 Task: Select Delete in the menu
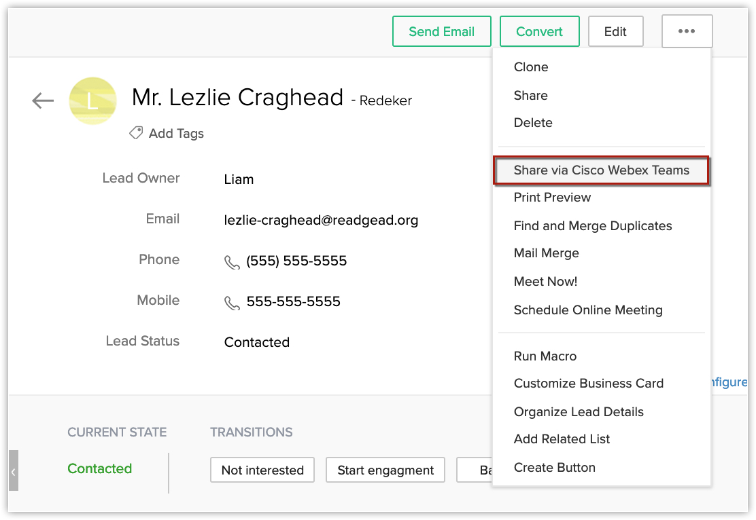click(x=533, y=123)
